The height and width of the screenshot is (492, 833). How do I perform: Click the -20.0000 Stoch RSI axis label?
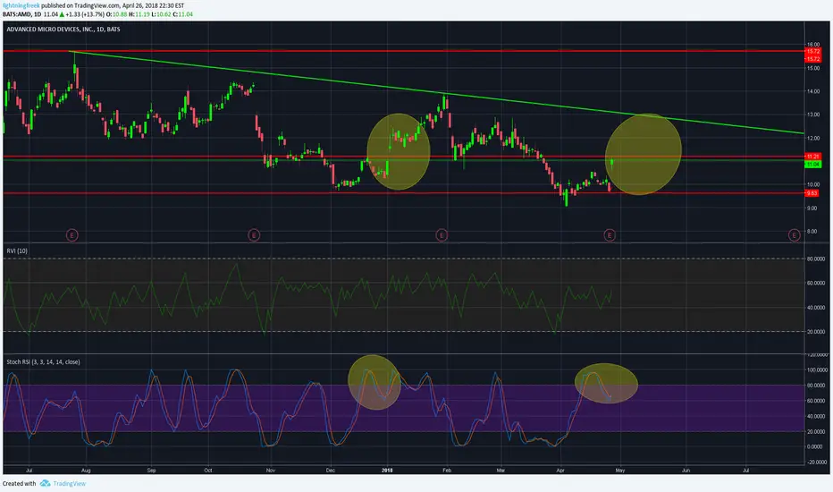point(817,462)
